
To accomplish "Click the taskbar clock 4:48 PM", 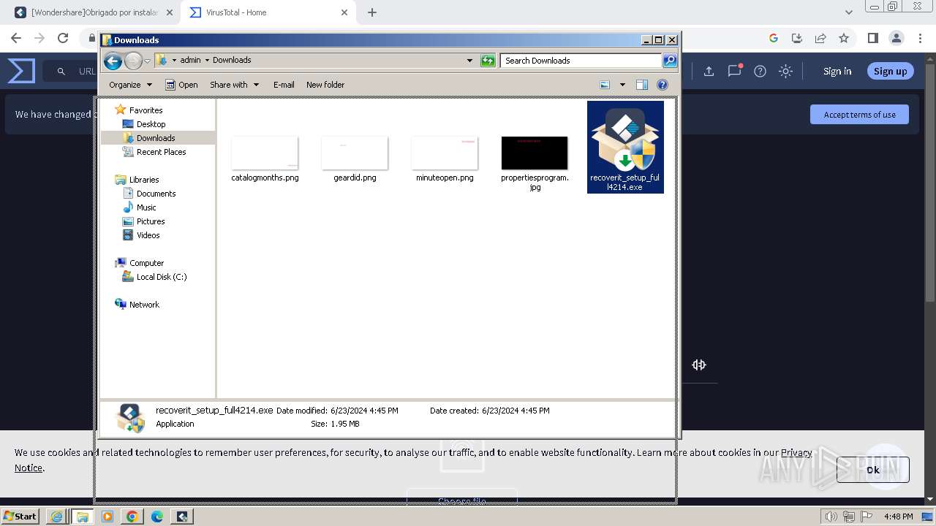I will [x=898, y=517].
